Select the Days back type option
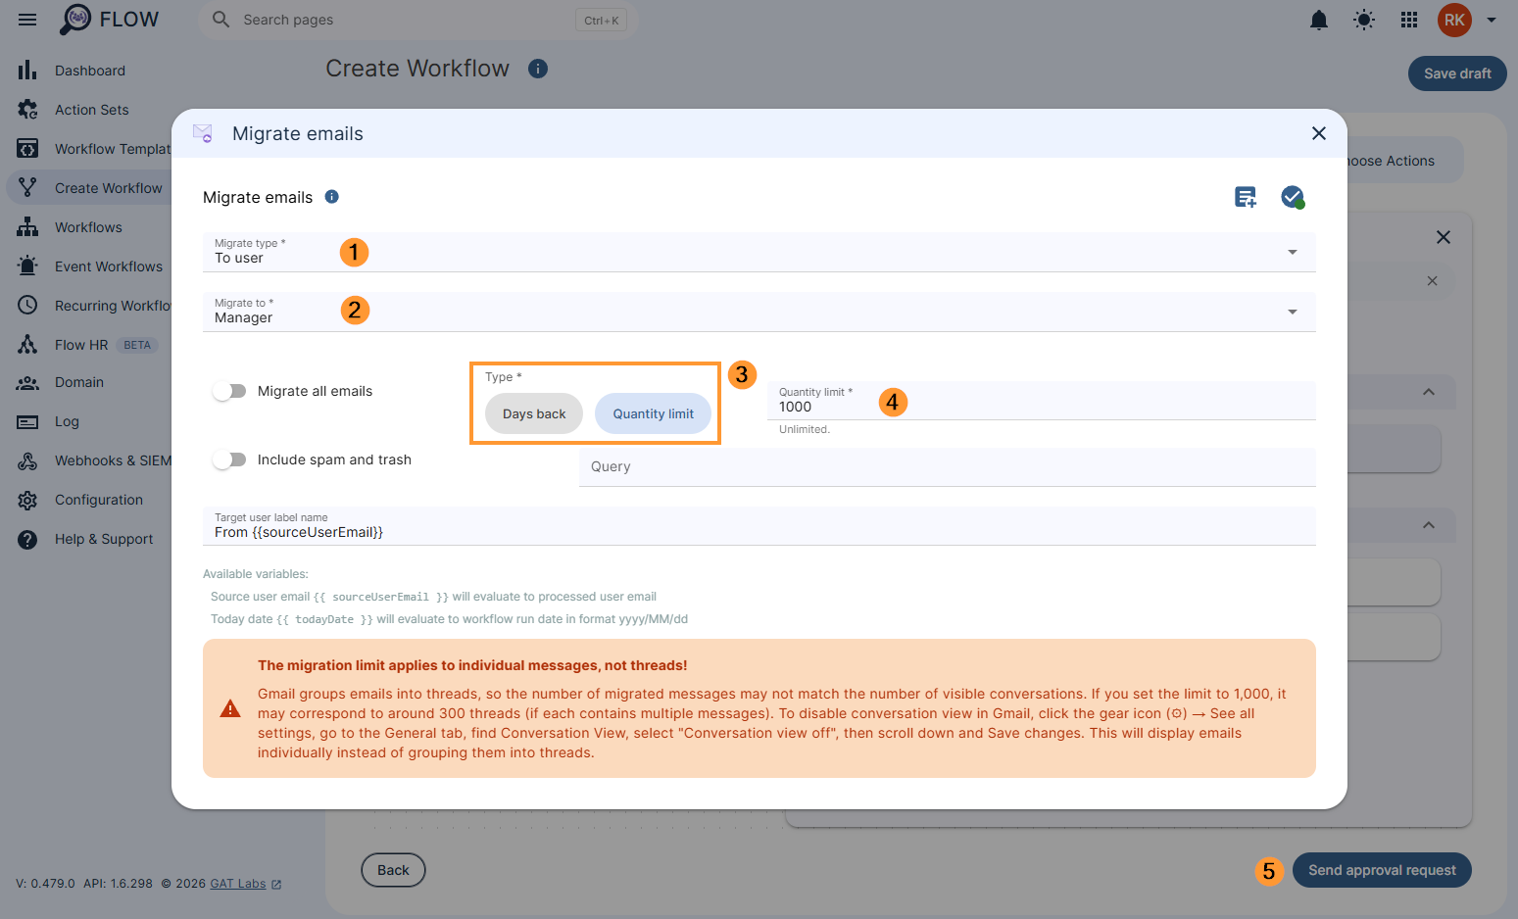This screenshot has height=919, width=1518. [534, 413]
